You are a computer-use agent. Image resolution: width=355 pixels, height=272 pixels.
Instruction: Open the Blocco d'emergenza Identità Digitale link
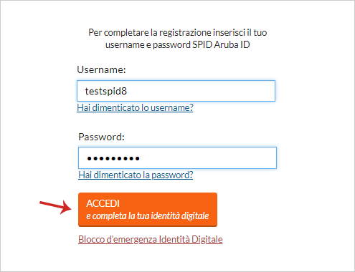click(151, 239)
